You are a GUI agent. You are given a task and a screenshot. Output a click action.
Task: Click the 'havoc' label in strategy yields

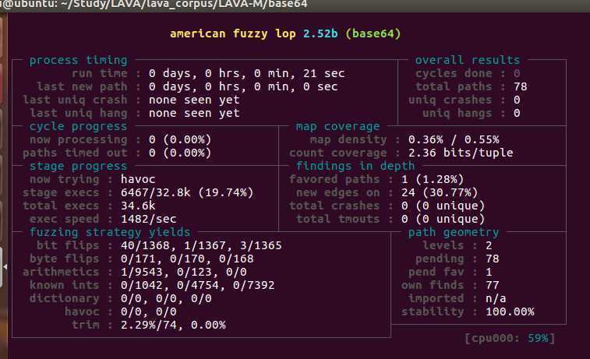tap(83, 311)
